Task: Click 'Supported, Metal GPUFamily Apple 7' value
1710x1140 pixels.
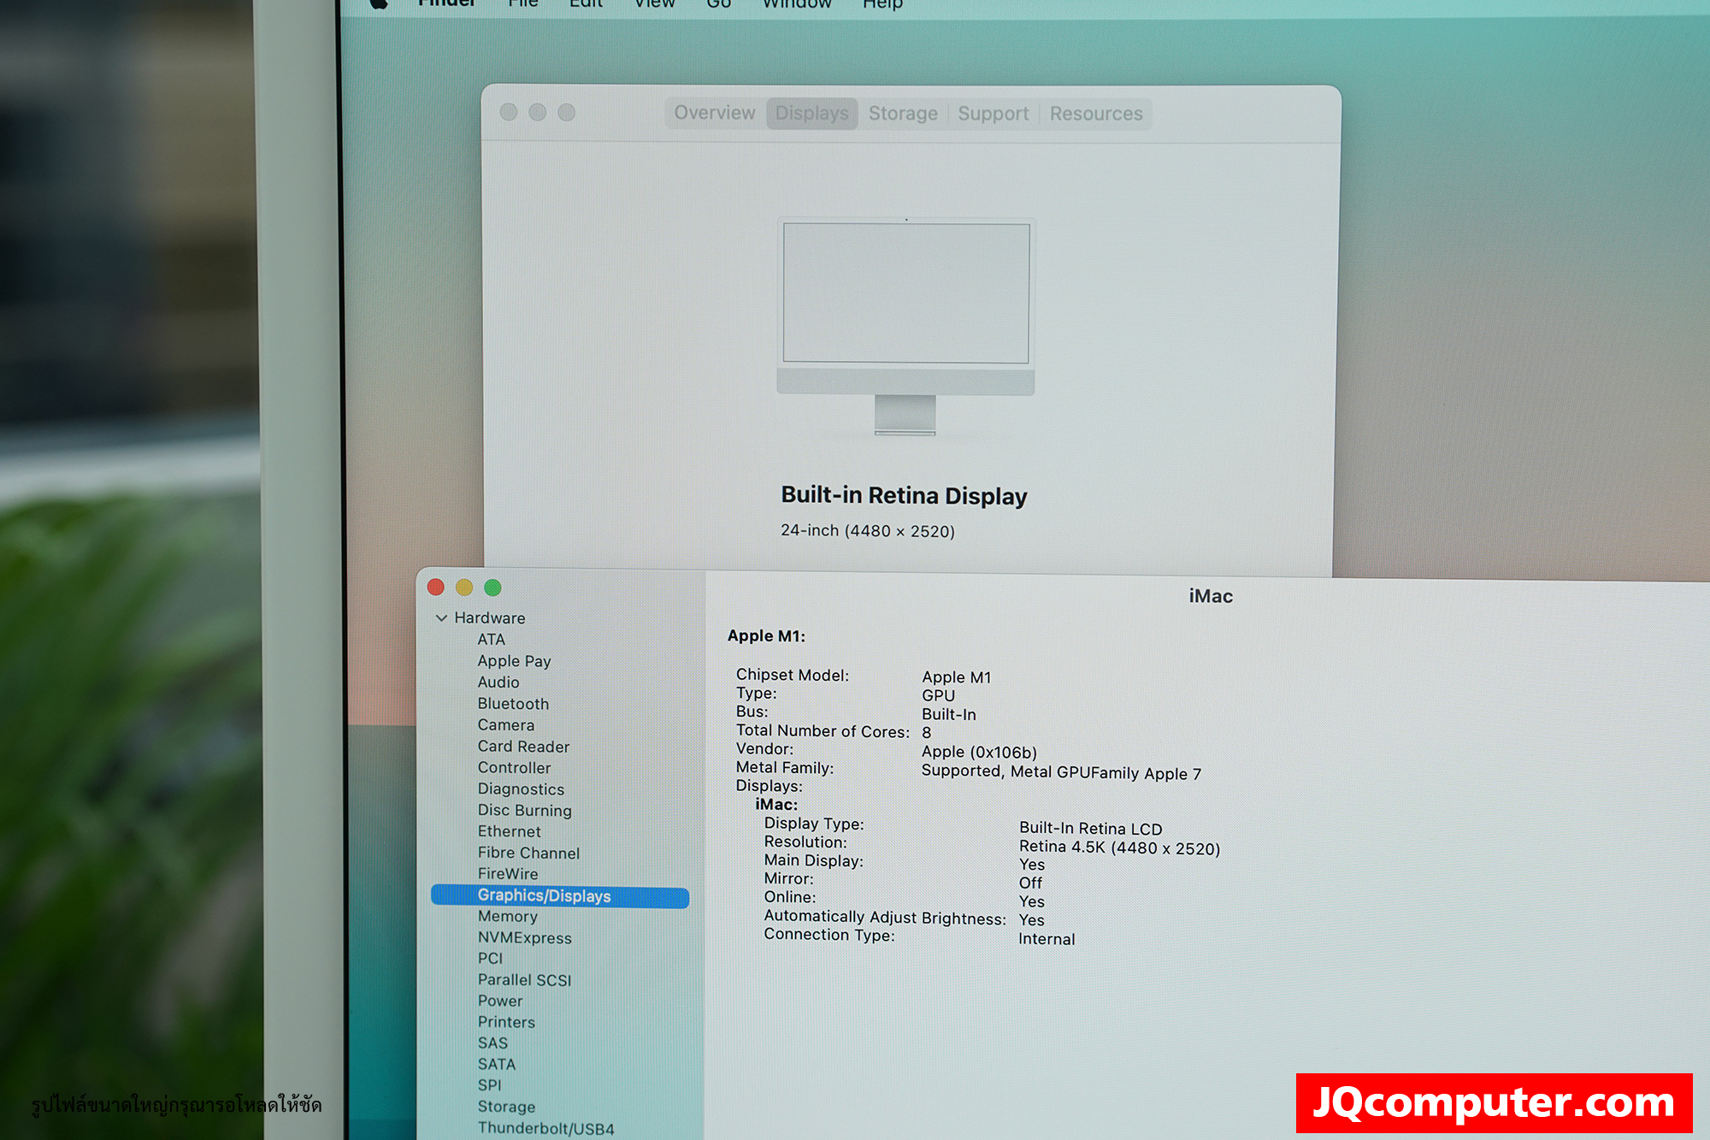Action: click(x=1061, y=772)
